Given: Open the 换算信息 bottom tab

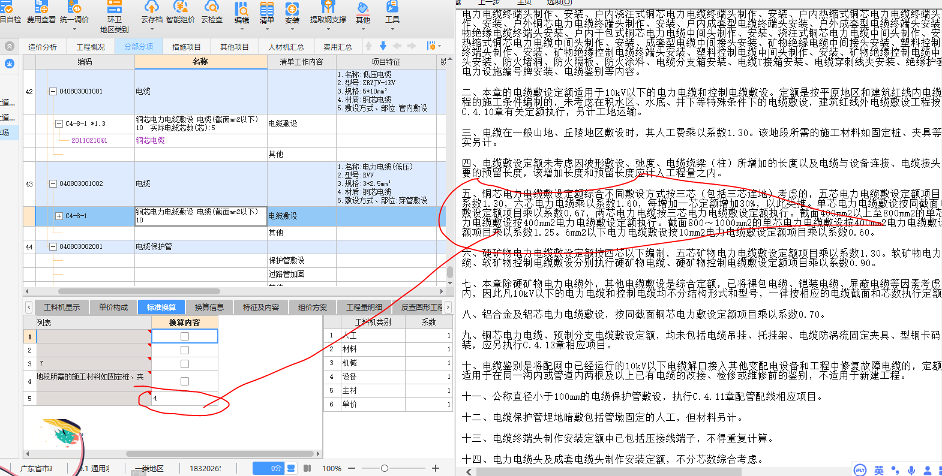Looking at the screenshot, I should 209,307.
